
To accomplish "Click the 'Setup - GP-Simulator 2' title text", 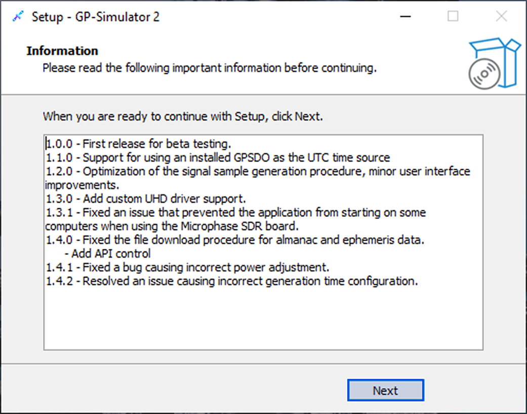I will click(96, 17).
